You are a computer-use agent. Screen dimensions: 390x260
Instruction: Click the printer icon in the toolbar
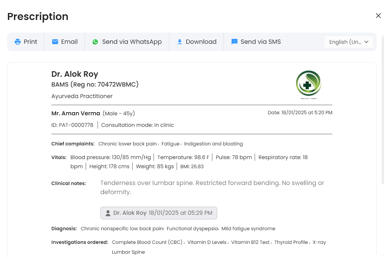(17, 42)
